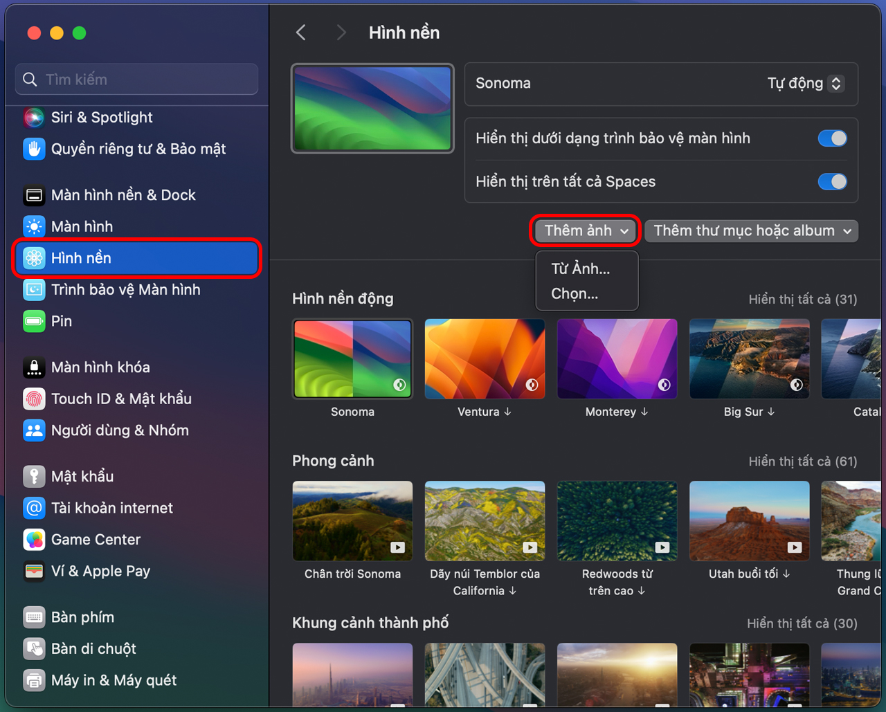Click the Ventura download arrow icon

coord(507,412)
